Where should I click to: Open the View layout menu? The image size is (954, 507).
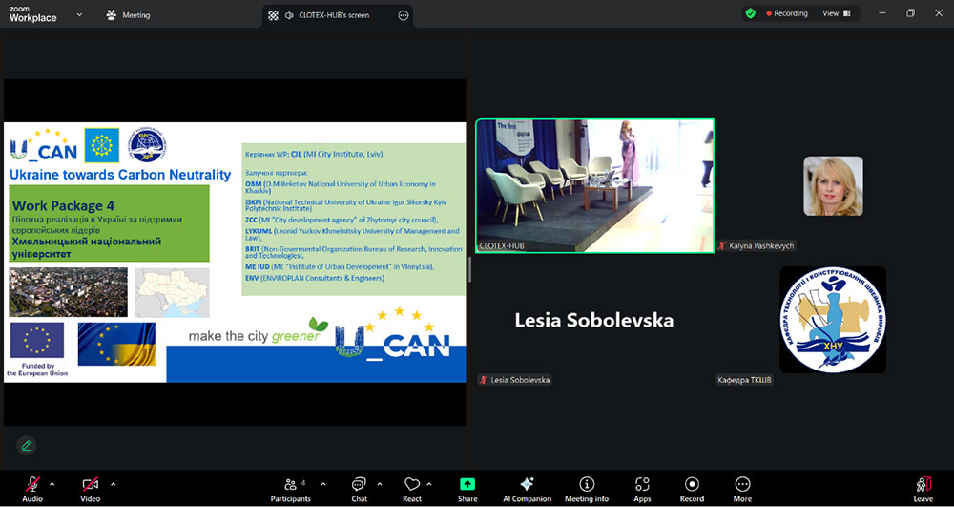836,13
